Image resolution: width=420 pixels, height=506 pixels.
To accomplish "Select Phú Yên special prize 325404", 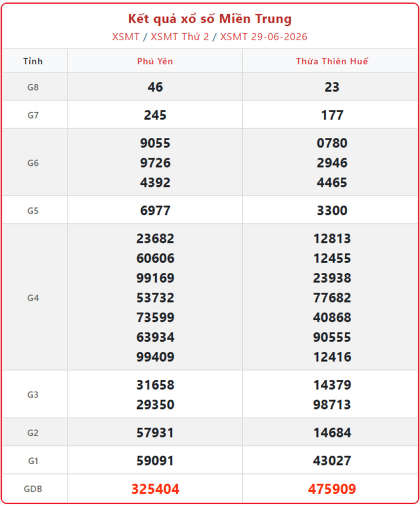I will click(155, 489).
